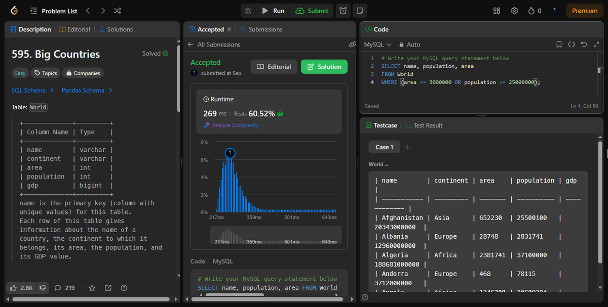Click the code editor line 4 WHERE clause

click(x=461, y=82)
